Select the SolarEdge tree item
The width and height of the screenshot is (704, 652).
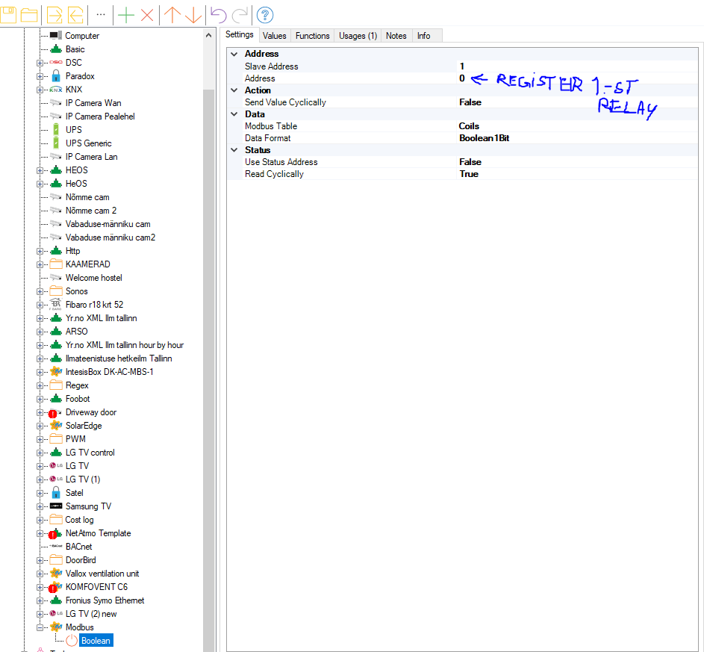(x=84, y=426)
